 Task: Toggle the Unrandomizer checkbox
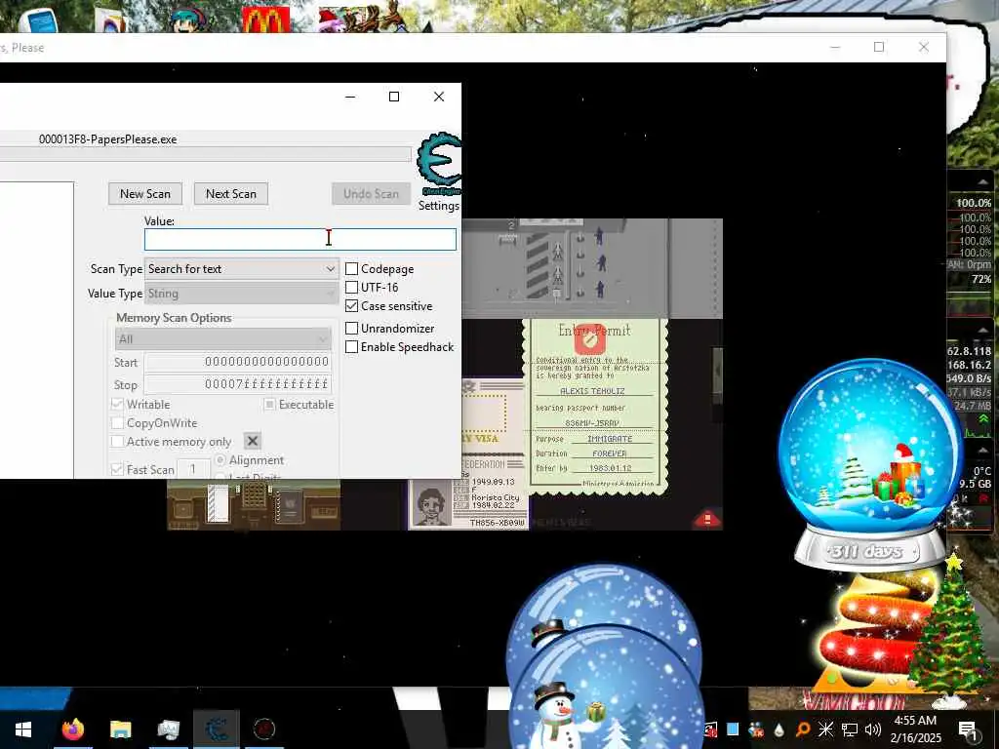[x=351, y=328]
